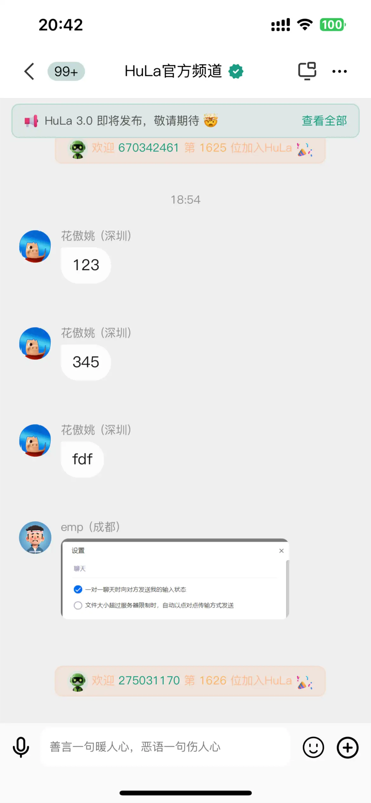Expand the plus attachments menu

pyautogui.click(x=348, y=748)
